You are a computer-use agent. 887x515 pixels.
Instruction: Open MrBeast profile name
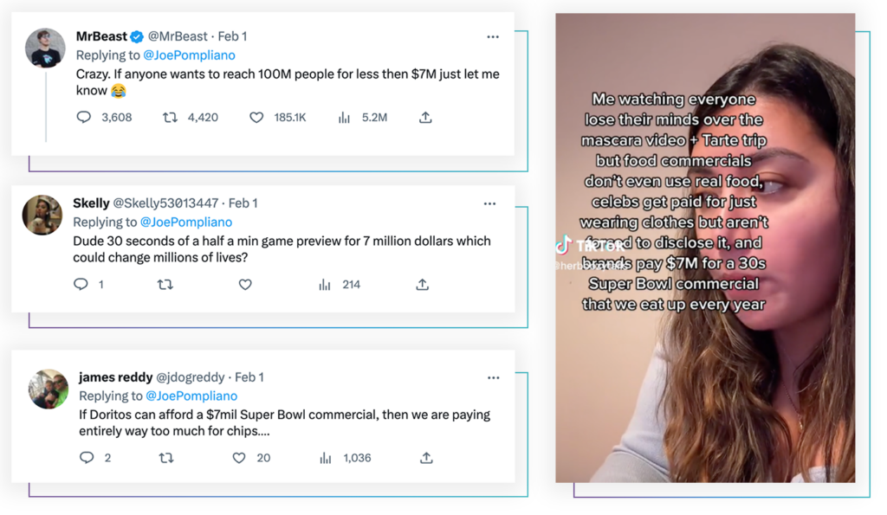pos(102,36)
